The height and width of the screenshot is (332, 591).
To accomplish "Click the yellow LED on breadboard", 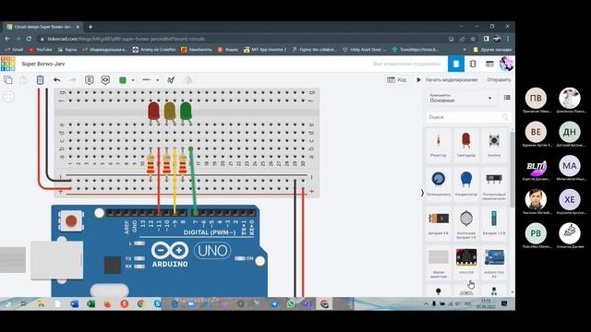I will click(170, 113).
